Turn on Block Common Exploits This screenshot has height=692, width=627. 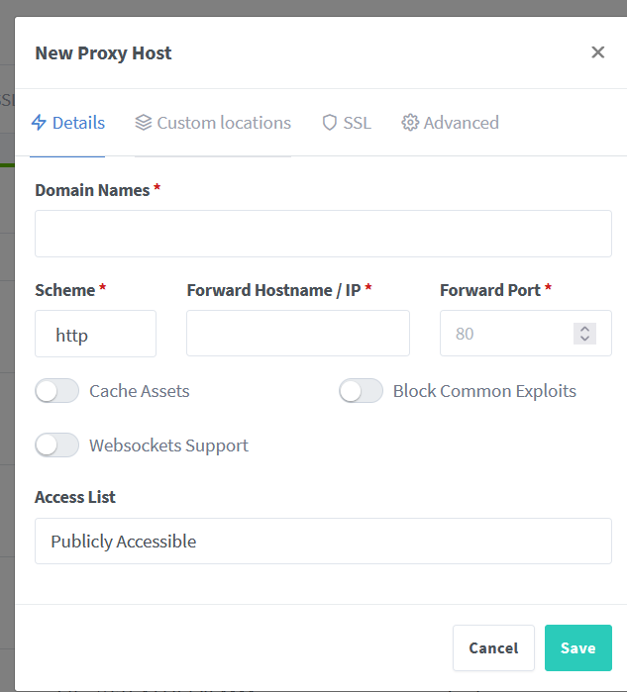pyautogui.click(x=361, y=391)
